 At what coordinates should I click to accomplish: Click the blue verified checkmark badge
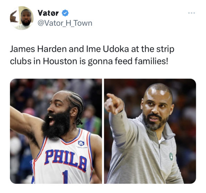pos(65,13)
